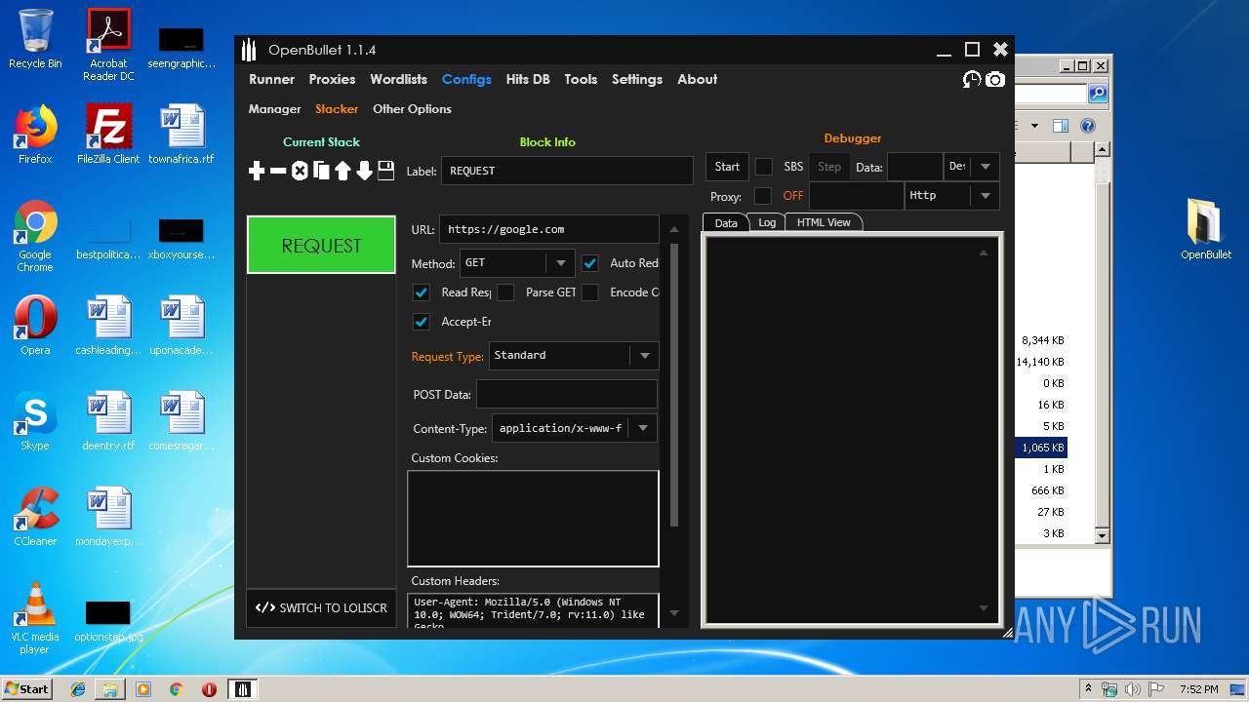The width and height of the screenshot is (1249, 702).
Task: Enable the SBS checkbox in Debugger
Action: 764,167
